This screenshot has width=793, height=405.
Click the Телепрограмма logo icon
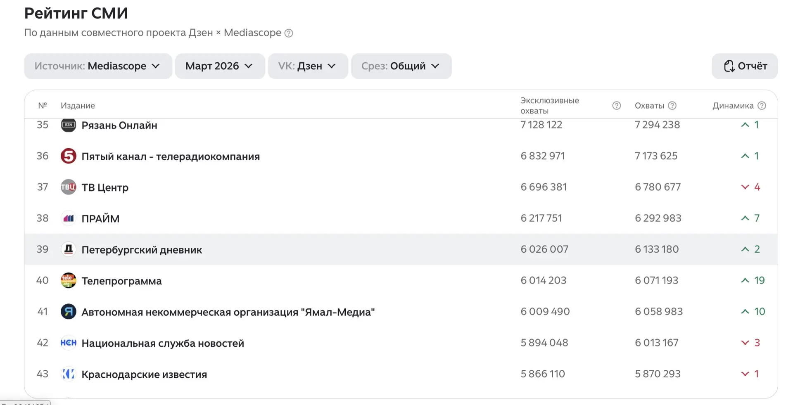[68, 280]
